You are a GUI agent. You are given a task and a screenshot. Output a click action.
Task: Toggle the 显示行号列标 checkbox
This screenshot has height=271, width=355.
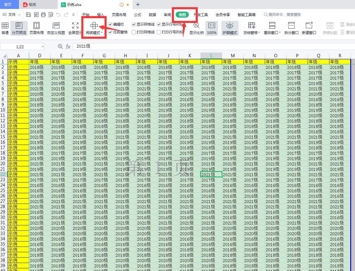pyautogui.click(x=159, y=24)
